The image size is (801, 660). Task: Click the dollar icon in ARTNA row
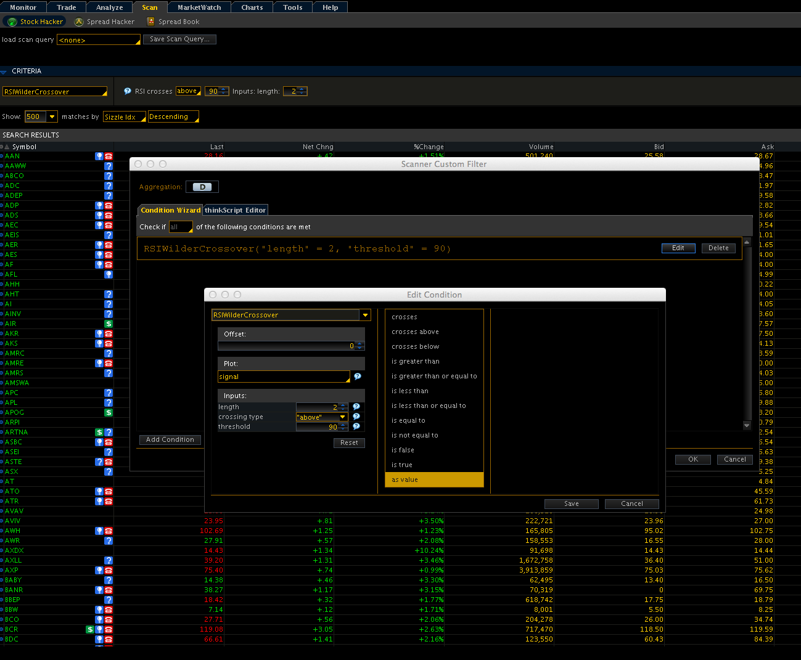(x=99, y=433)
